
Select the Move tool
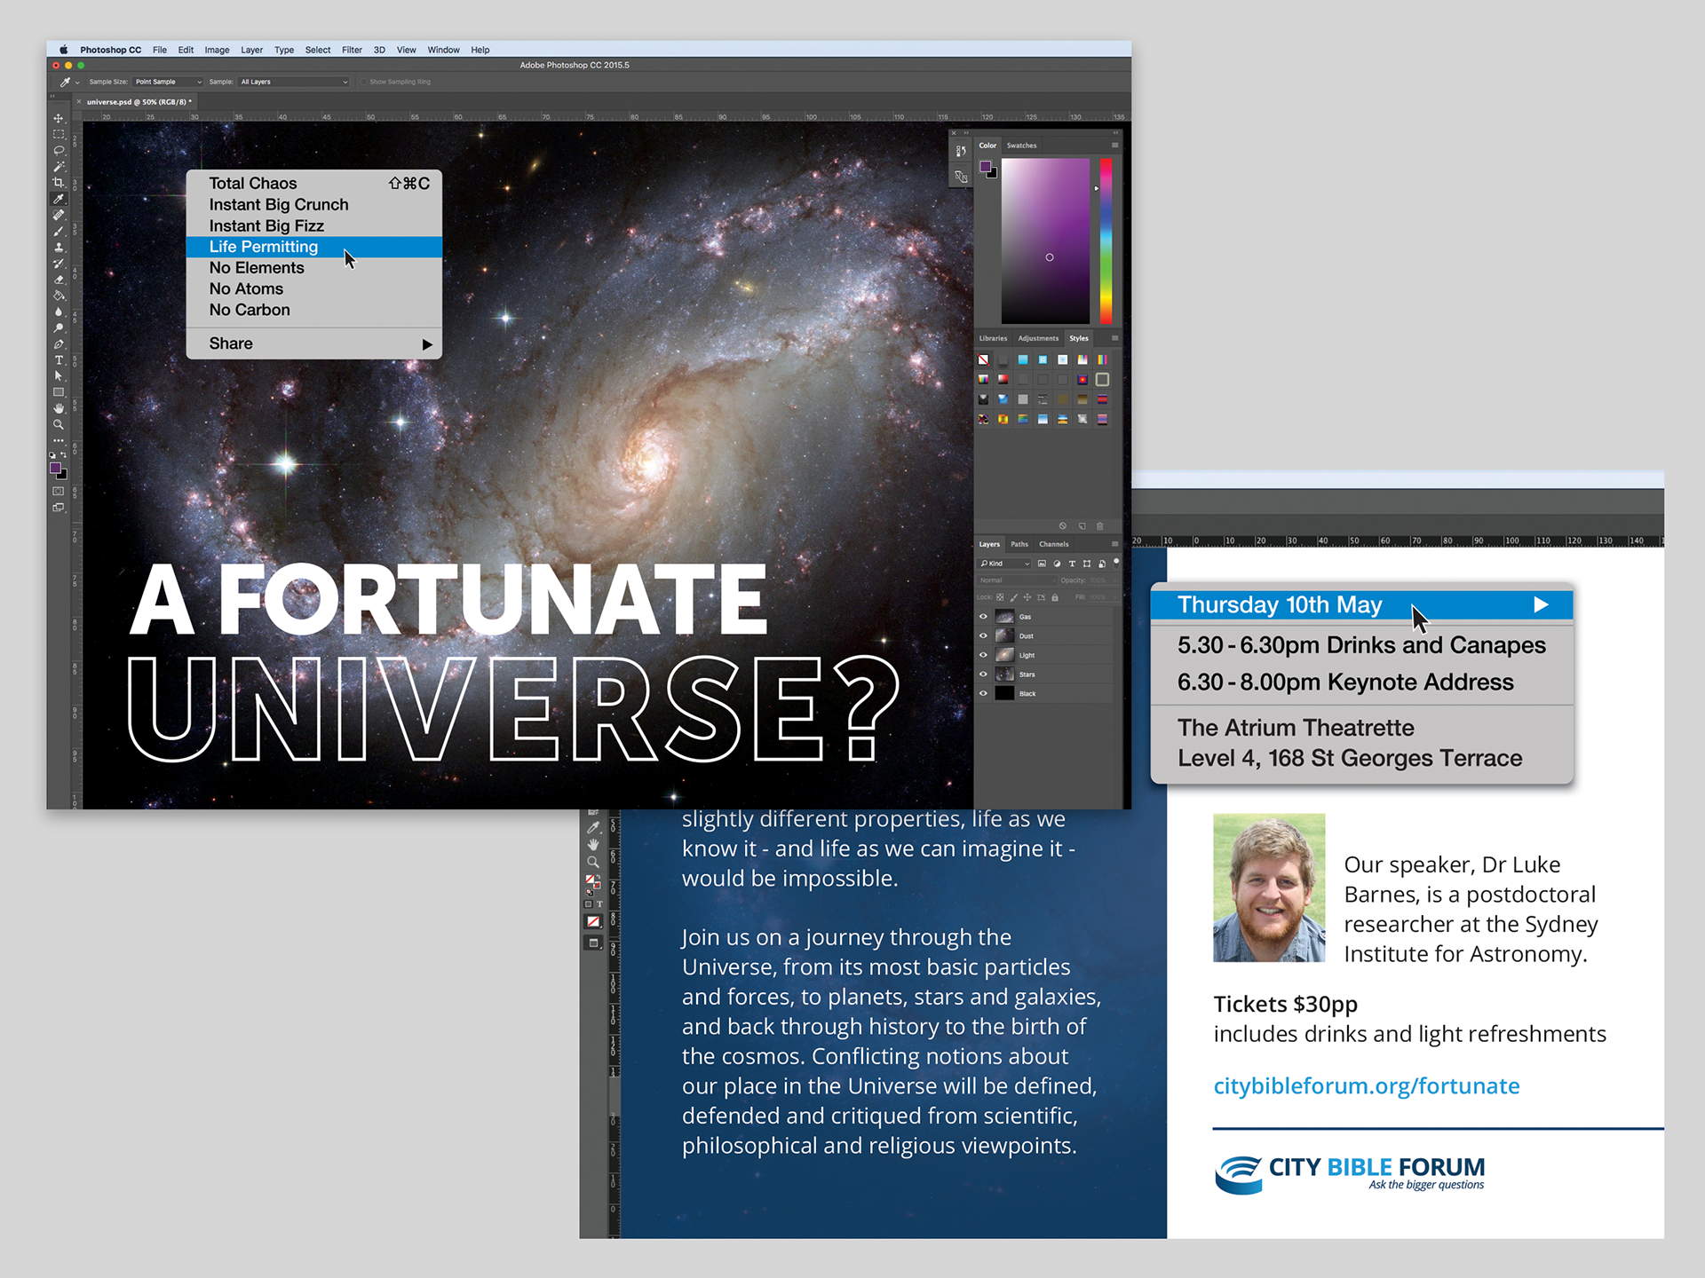point(59,118)
